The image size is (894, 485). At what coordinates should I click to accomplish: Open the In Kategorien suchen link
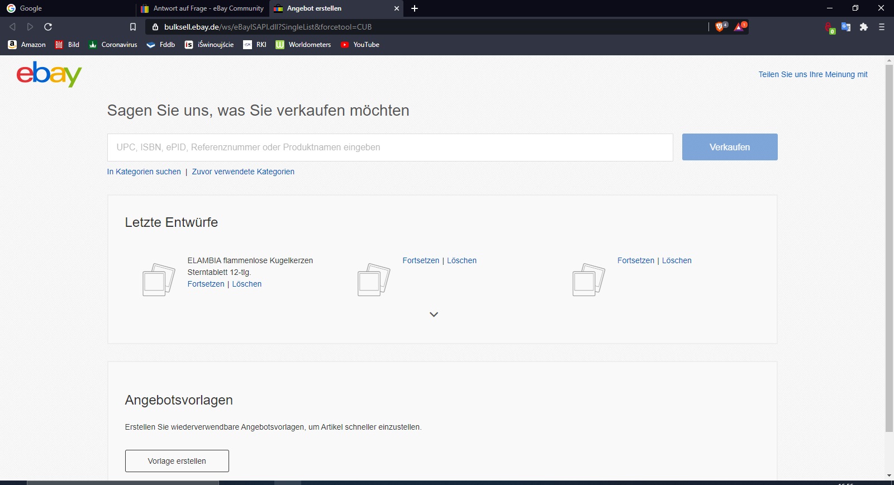pos(144,172)
